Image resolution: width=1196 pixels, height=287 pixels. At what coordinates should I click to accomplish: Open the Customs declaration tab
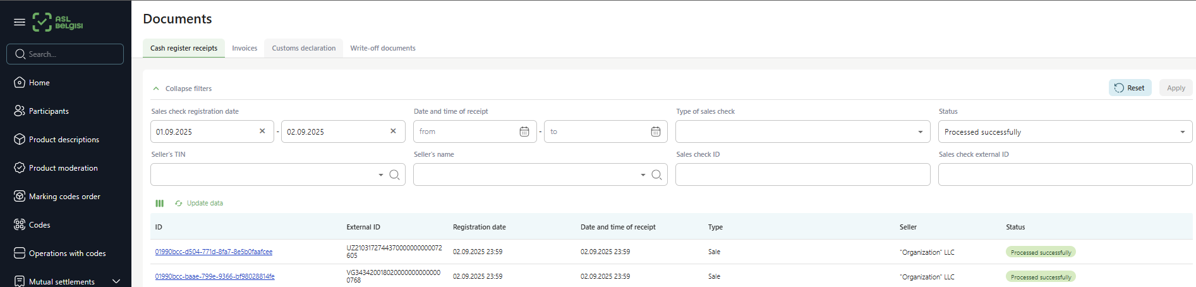303,48
